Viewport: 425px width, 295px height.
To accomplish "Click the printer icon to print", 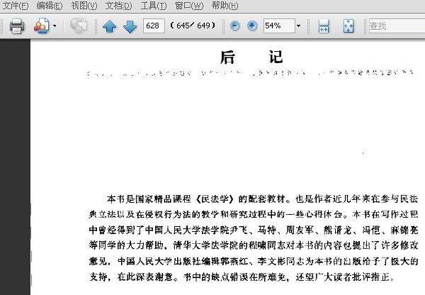I will point(17,26).
